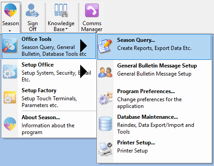The image size is (214, 166).
Task: Click the Season puzzle-piece logo icon
Action: (10, 10)
